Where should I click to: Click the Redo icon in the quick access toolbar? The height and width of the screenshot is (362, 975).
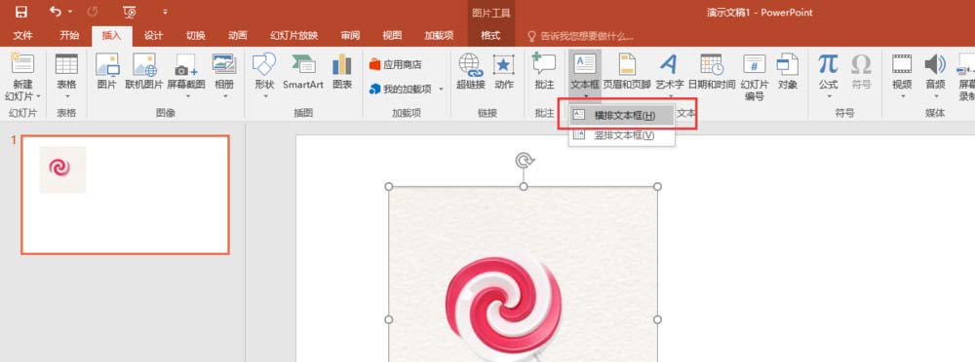point(92,11)
